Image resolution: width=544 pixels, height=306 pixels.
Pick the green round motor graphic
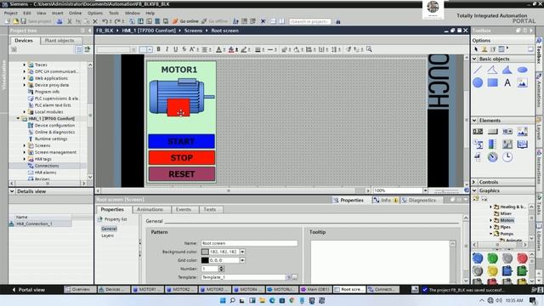492,258
